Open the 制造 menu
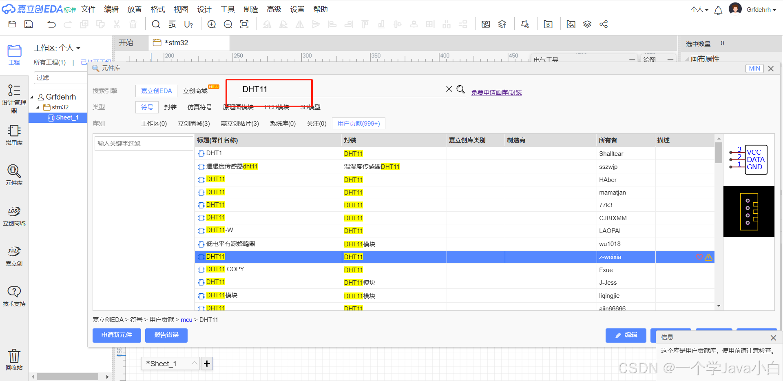The image size is (783, 381). point(251,9)
